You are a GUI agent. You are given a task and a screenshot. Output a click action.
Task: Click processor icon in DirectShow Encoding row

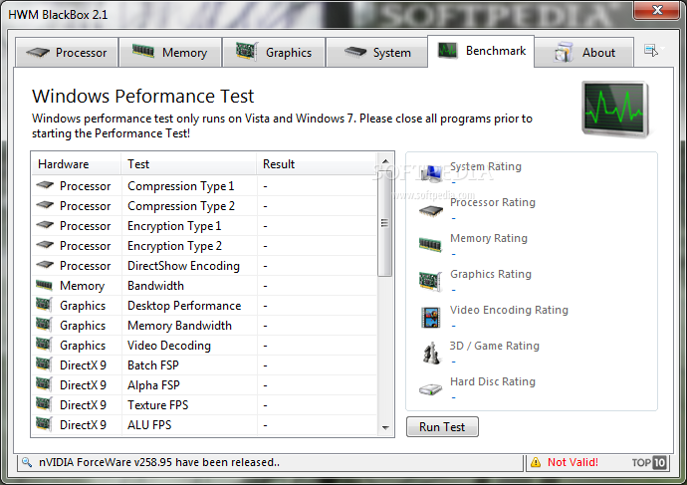point(45,265)
